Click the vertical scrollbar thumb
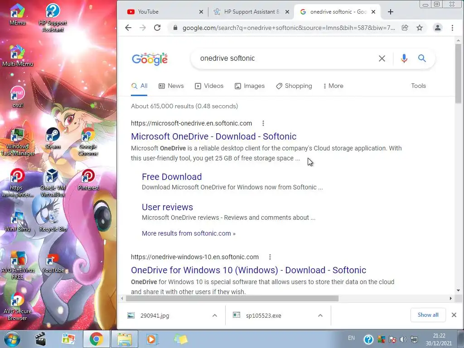Screen dimensions: 464x348 pos(458,73)
